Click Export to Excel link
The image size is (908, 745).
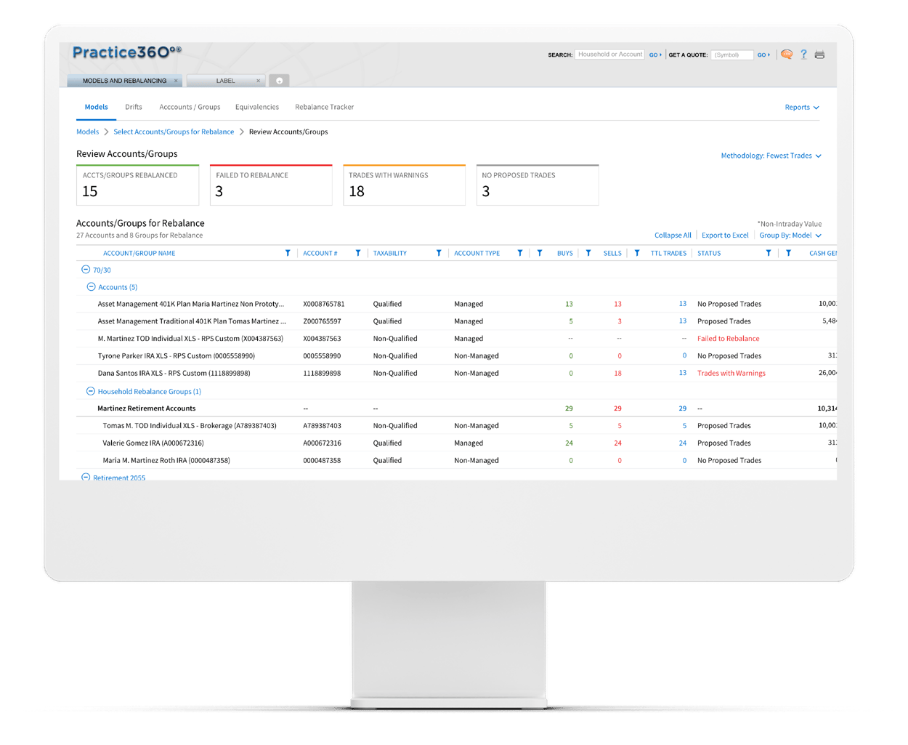point(725,235)
